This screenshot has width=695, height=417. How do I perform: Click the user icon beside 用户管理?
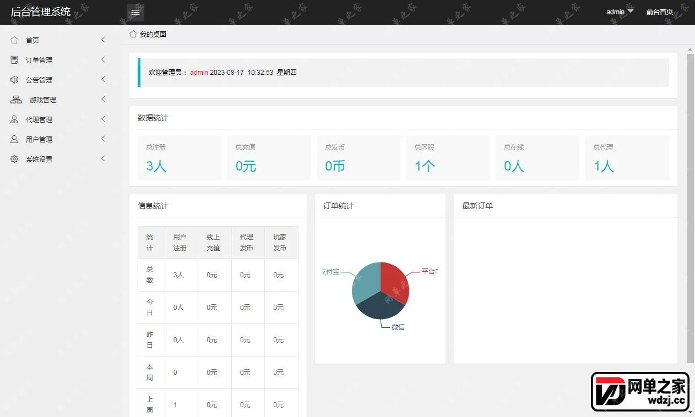pyautogui.click(x=14, y=139)
